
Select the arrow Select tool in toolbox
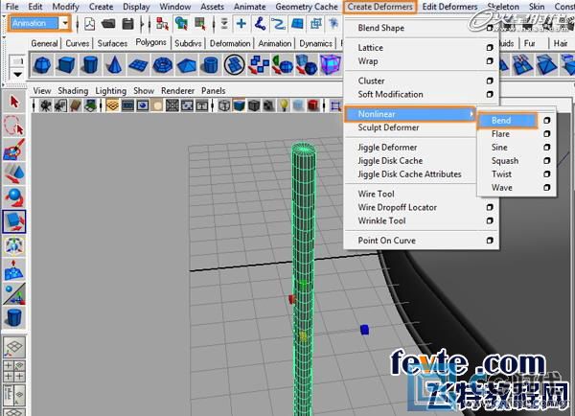click(14, 102)
